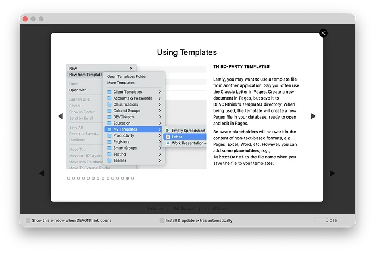
Task: Expand the Client Templates submenu chevron
Action: tap(160, 92)
